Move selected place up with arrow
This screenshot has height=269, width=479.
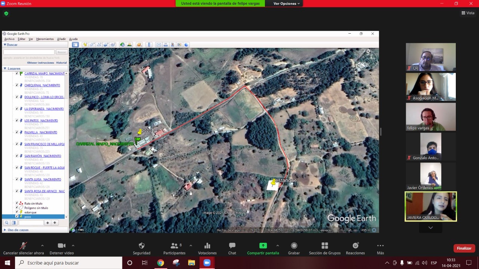point(48,223)
